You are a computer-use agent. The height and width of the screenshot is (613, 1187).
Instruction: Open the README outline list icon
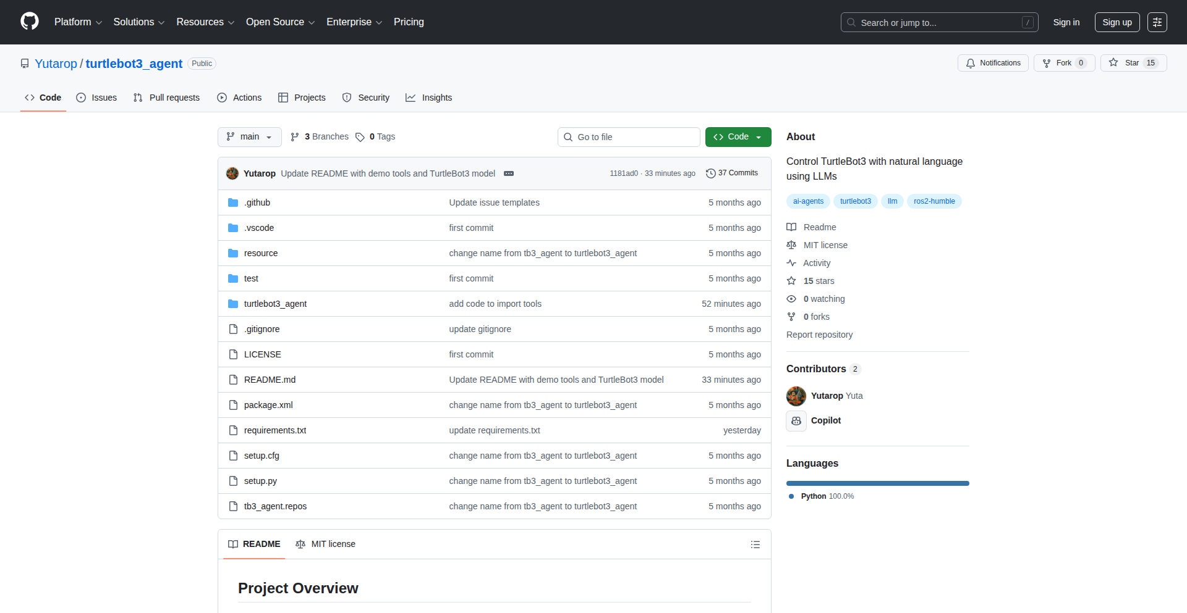coord(755,544)
